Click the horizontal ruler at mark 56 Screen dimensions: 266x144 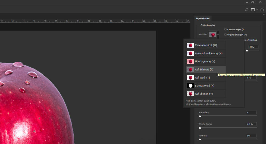tap(89, 21)
